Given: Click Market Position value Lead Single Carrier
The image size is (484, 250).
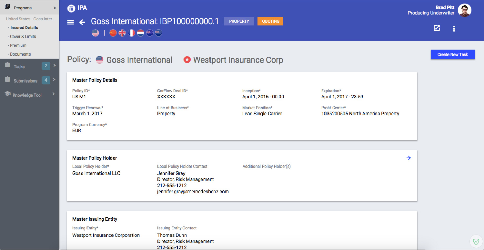Looking at the screenshot, I should [262, 114].
